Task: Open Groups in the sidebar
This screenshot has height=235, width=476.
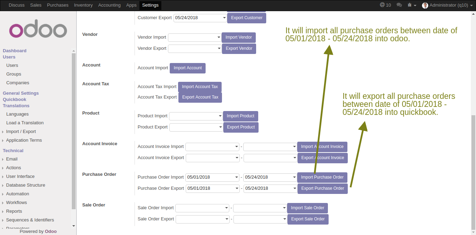Action: click(x=14, y=74)
